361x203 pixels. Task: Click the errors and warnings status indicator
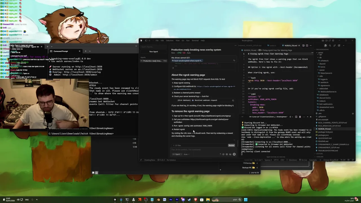161,160
